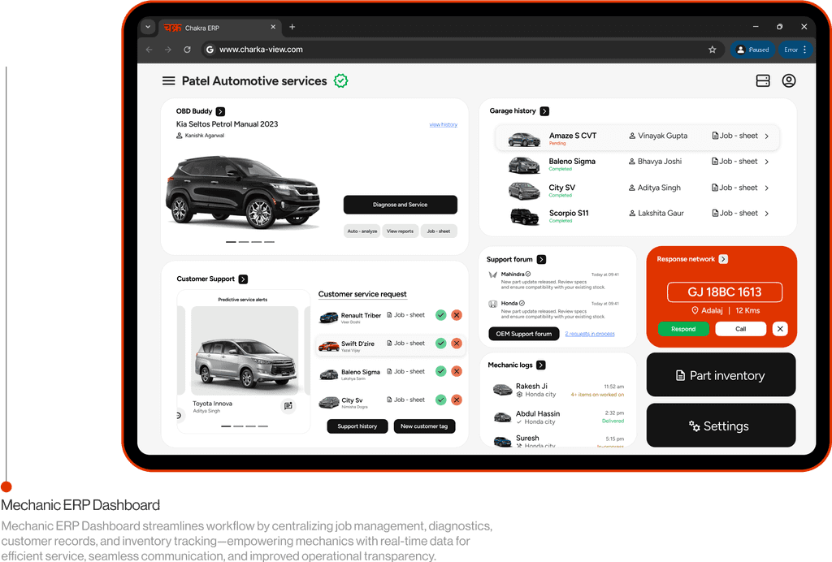The image size is (832, 562).
Task: Reject the Swift D'zire request cross
Action: [x=457, y=343]
